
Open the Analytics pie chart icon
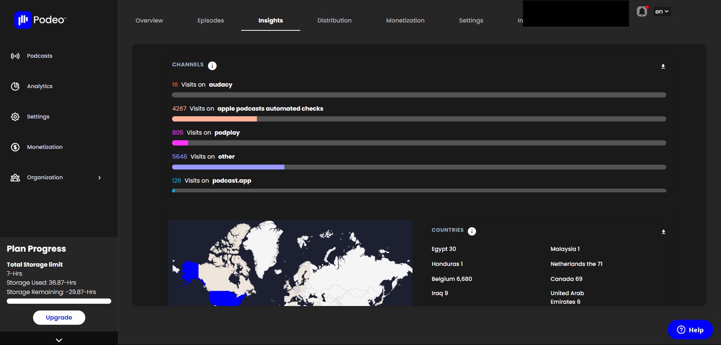pos(15,86)
